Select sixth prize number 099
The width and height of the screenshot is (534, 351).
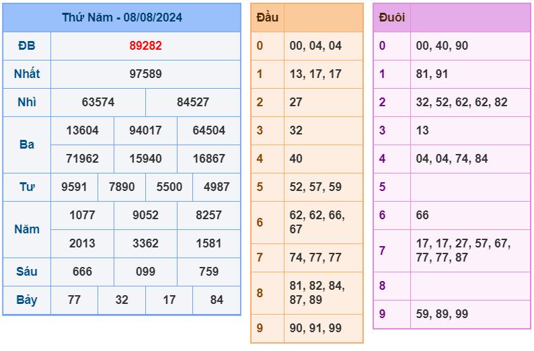(145, 272)
